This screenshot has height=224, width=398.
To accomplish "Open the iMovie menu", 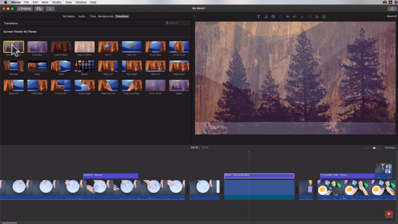I will pos(16,2).
